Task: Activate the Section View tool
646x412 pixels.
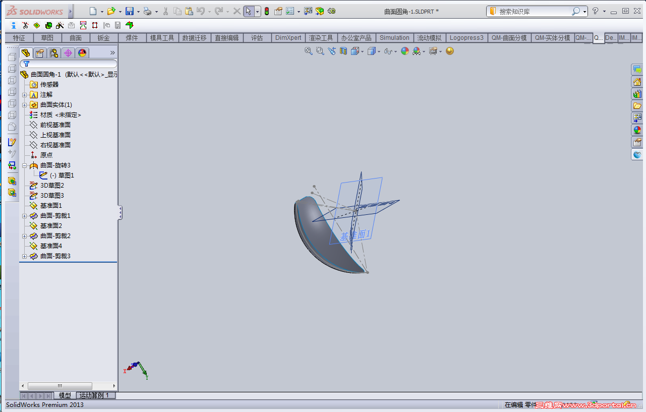Action: [x=343, y=51]
